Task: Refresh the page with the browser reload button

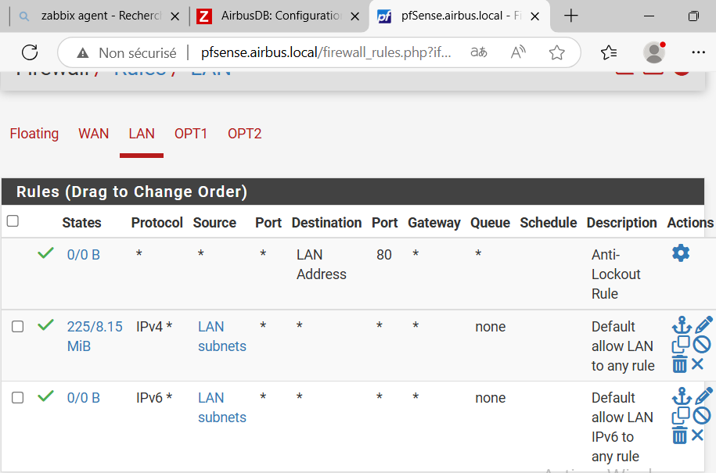Action: (30, 52)
